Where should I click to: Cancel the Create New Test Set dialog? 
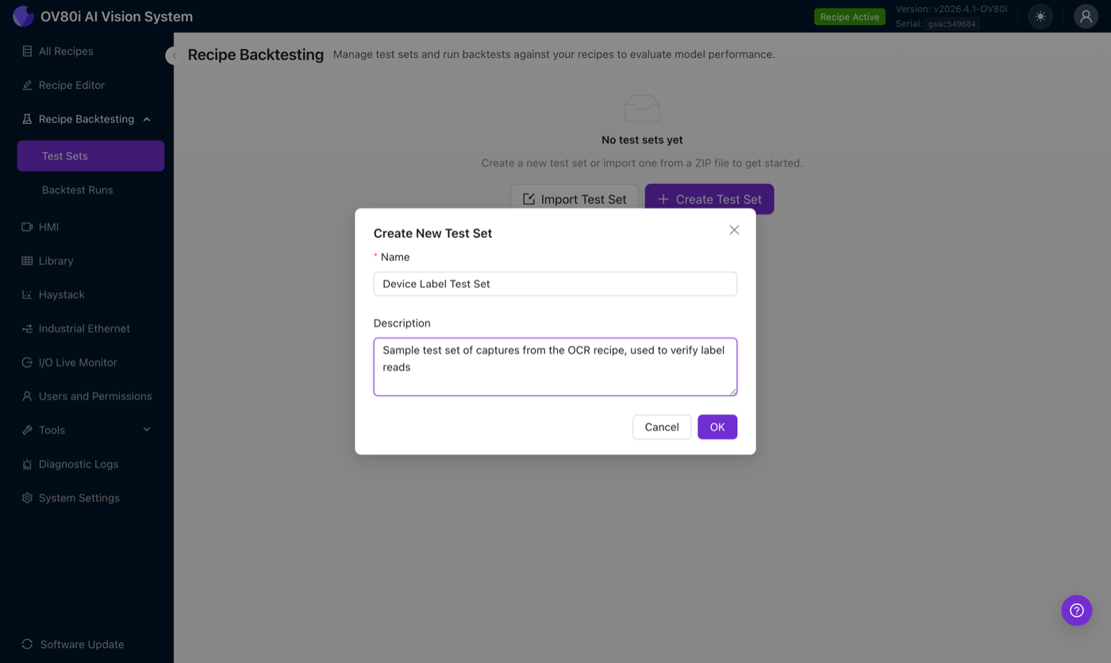(x=661, y=427)
